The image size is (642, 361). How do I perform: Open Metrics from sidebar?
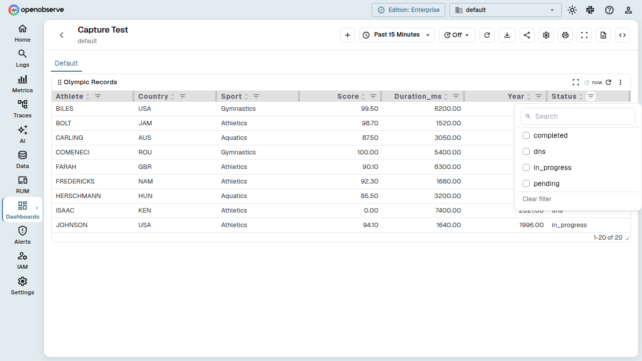[22, 84]
